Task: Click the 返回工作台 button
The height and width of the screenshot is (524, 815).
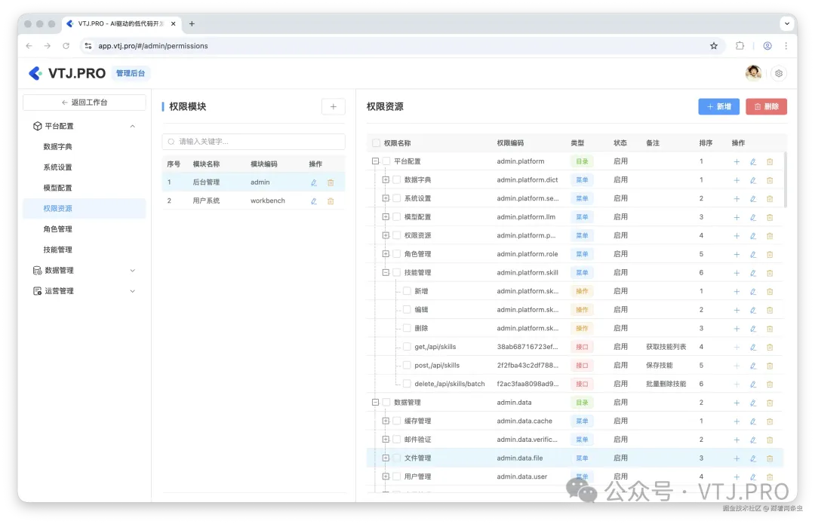Action: coord(84,103)
